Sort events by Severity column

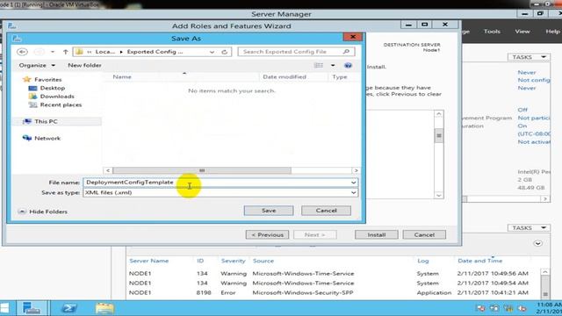[233, 261]
